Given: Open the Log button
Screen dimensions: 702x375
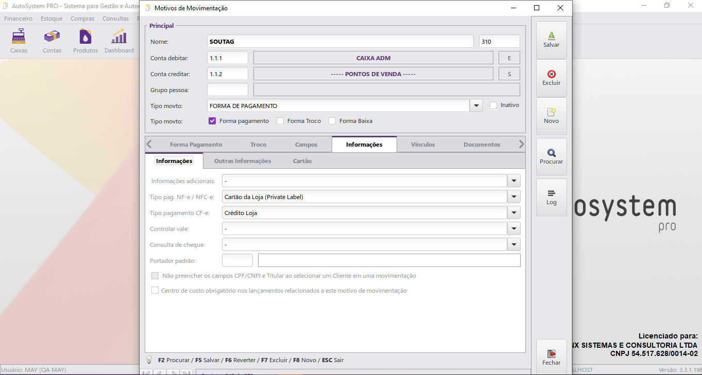Looking at the screenshot, I should [551, 198].
